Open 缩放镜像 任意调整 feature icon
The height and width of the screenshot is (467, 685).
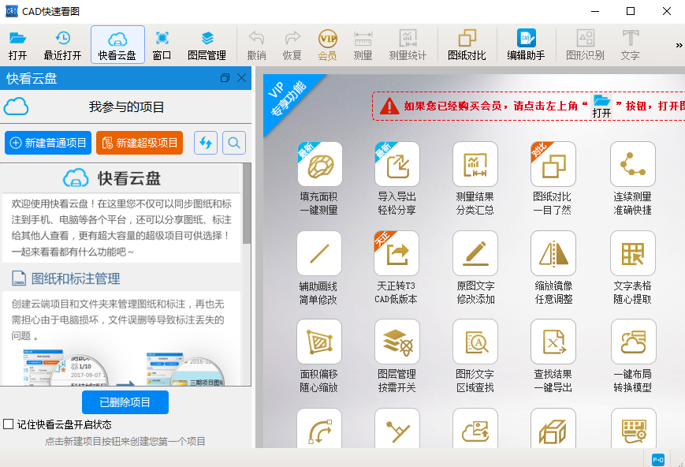(x=553, y=253)
